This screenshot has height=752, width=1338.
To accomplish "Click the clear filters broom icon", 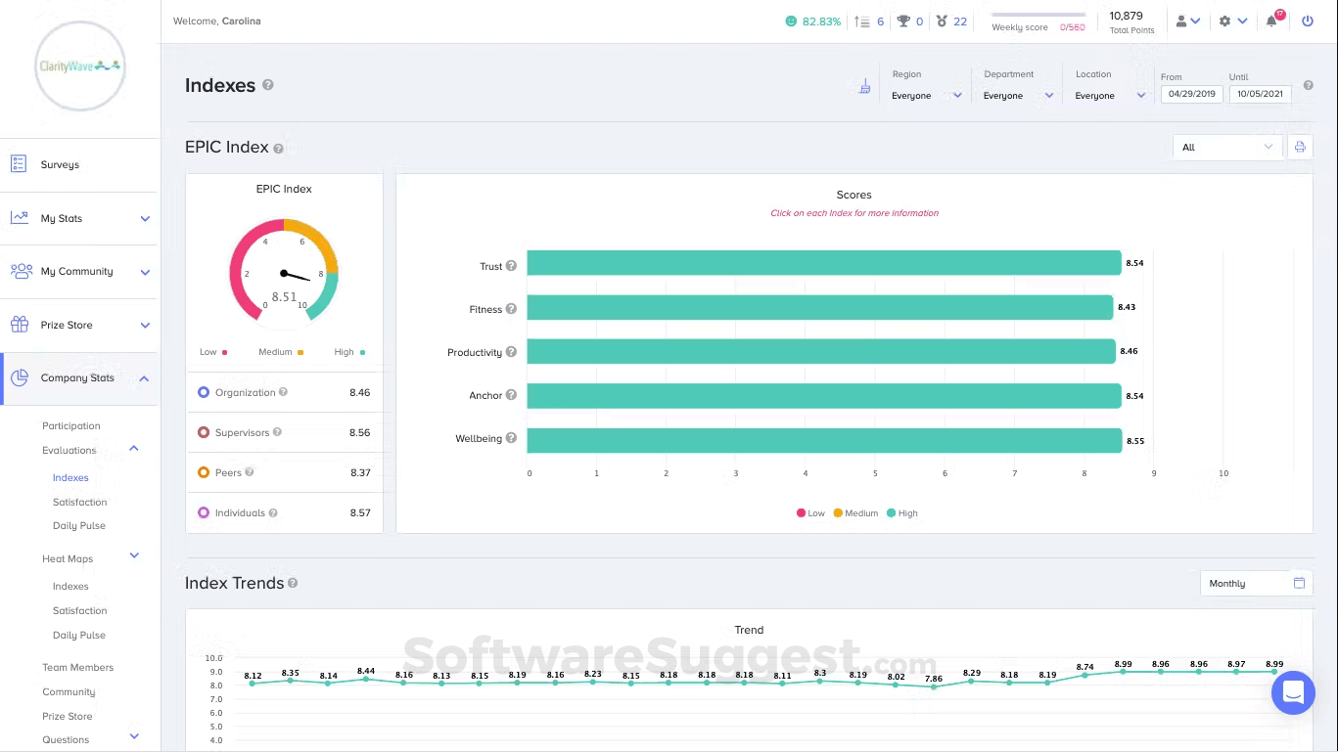I will [864, 87].
